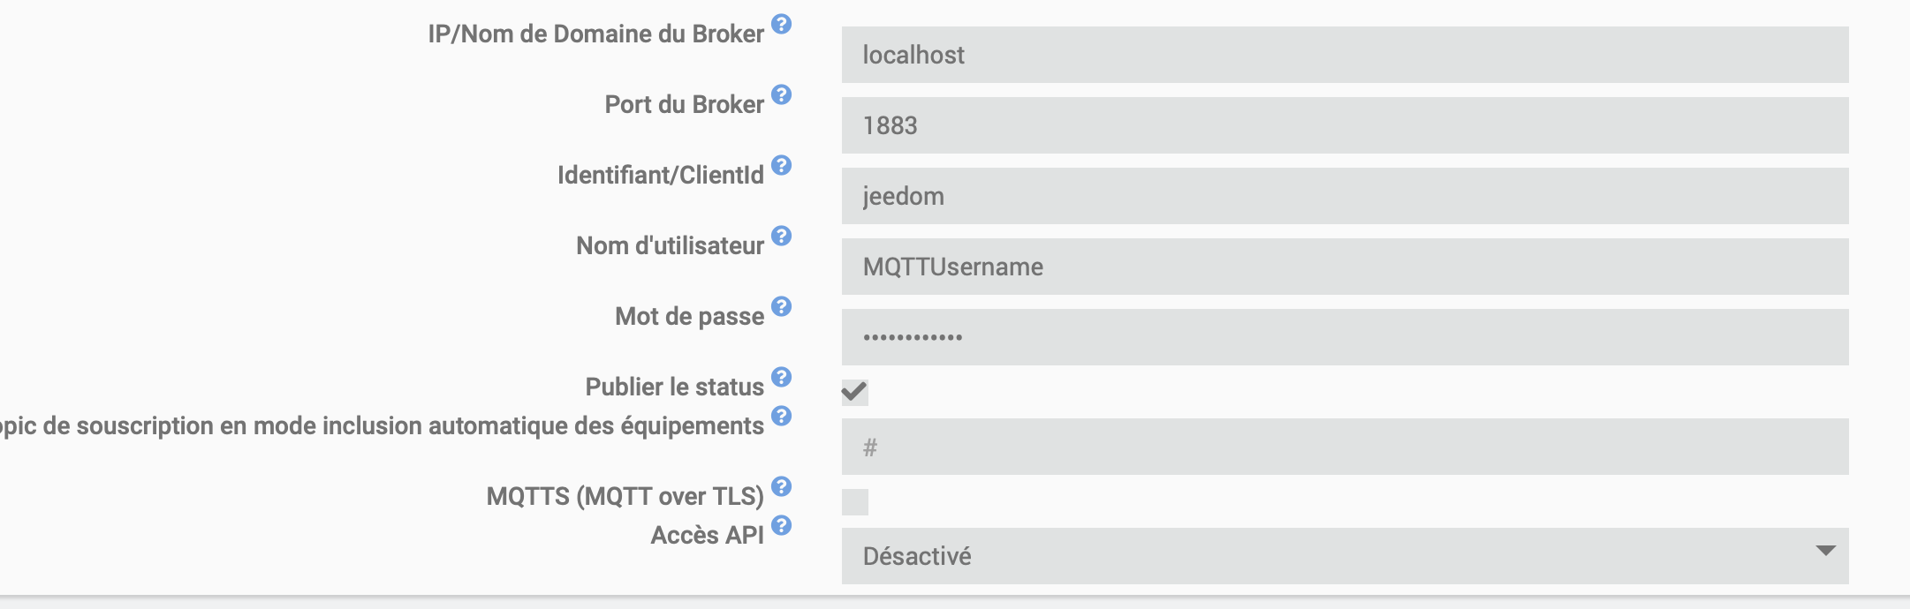The image size is (1910, 609).
Task: Click help icon next to IP/Nom de Domaine du Broker
Action: pyautogui.click(x=781, y=24)
